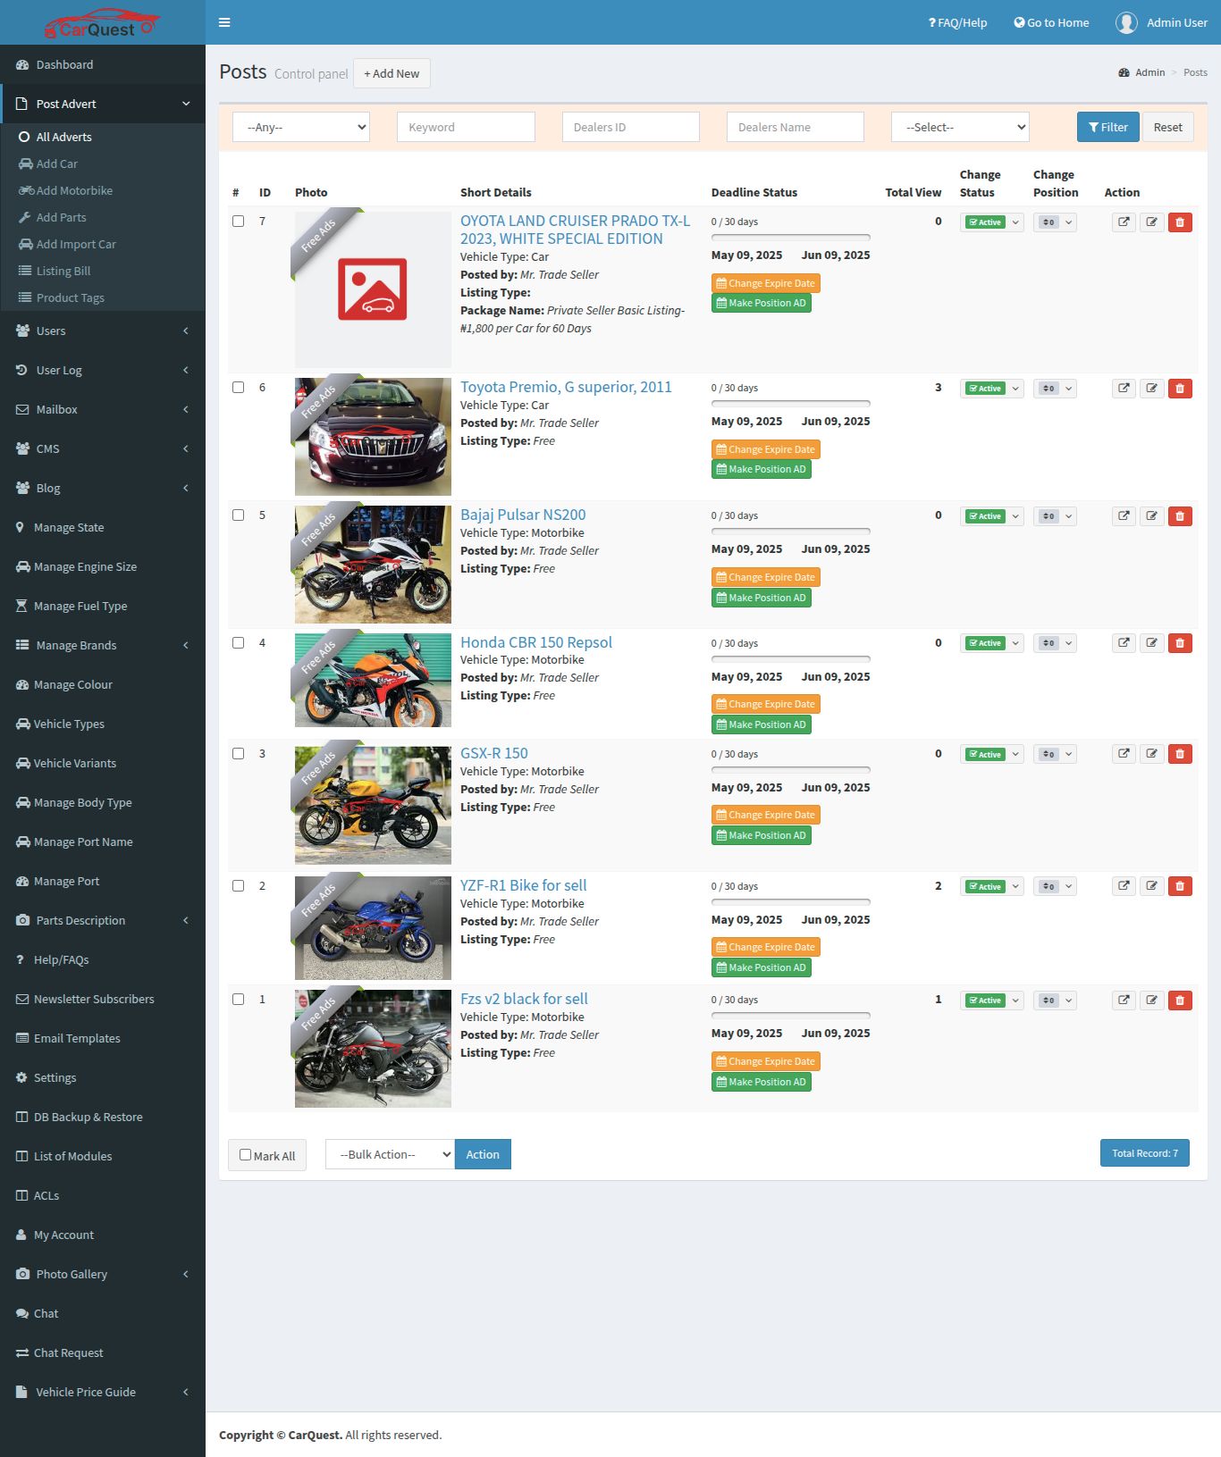
Task: Click deadline progress bar for Land Cruiser
Action: click(x=790, y=238)
